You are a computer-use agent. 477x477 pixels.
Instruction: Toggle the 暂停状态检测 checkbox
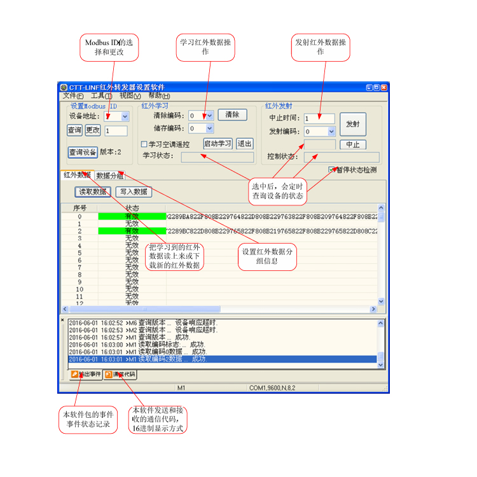(x=331, y=170)
